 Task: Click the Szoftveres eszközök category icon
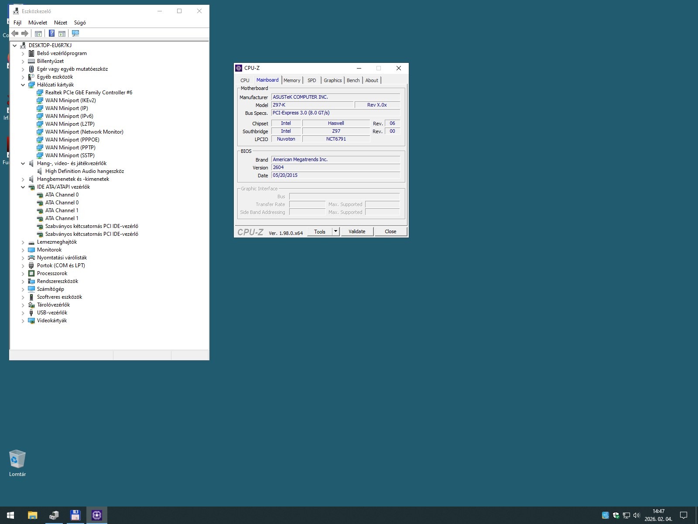click(x=31, y=297)
